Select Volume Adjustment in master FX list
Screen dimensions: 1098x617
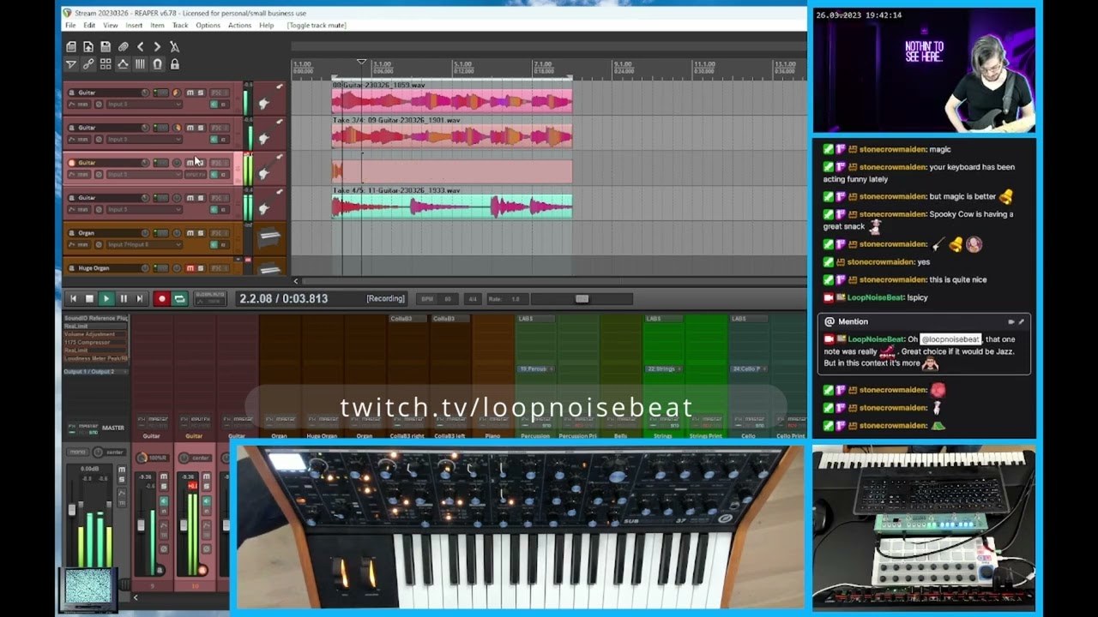95,334
